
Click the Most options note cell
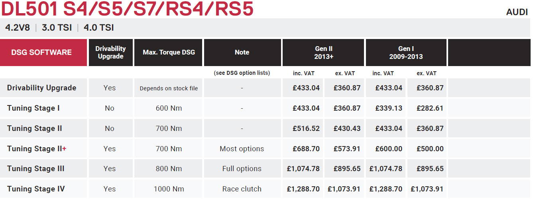pos(242,149)
